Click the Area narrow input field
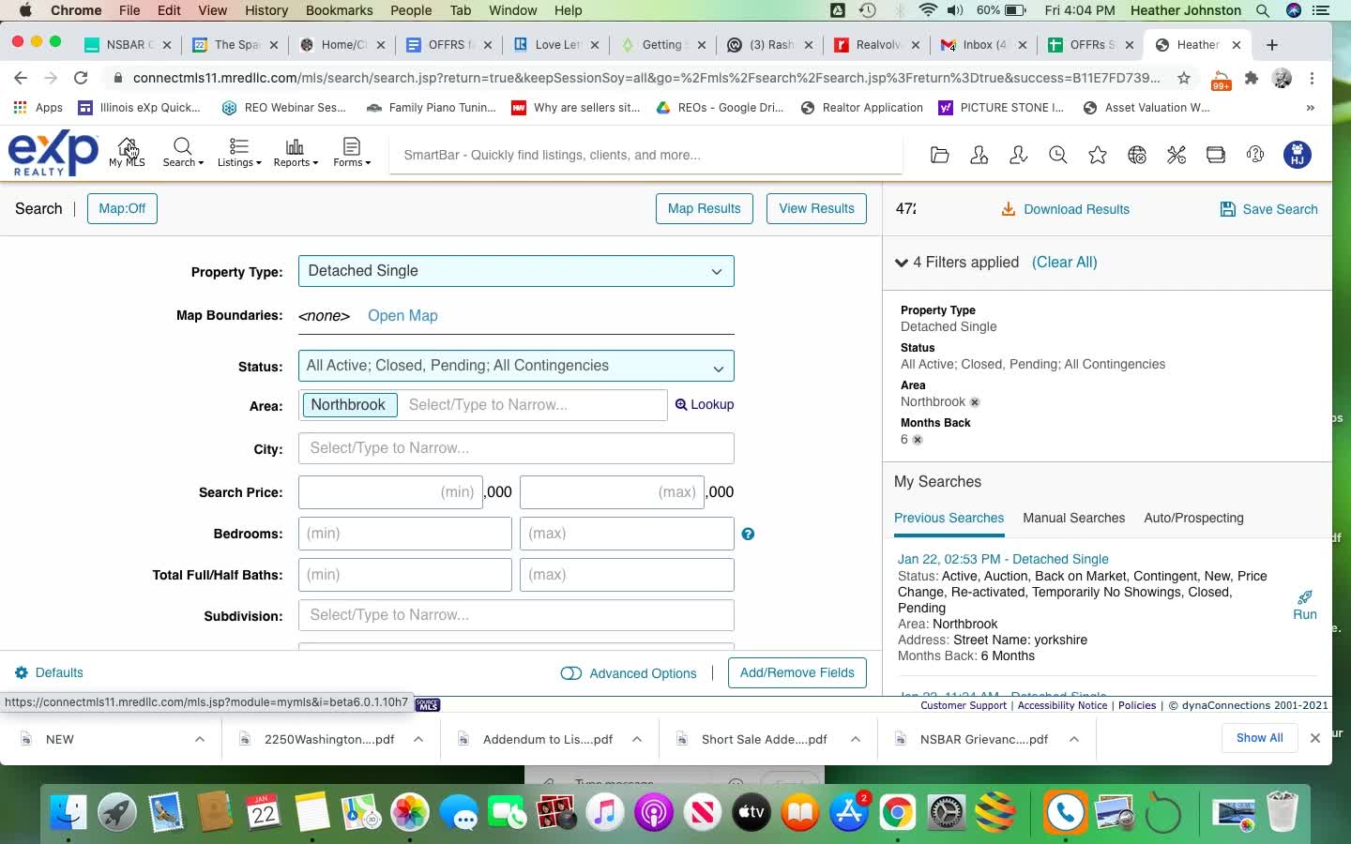Screen dimensions: 1351x844 point(533,405)
